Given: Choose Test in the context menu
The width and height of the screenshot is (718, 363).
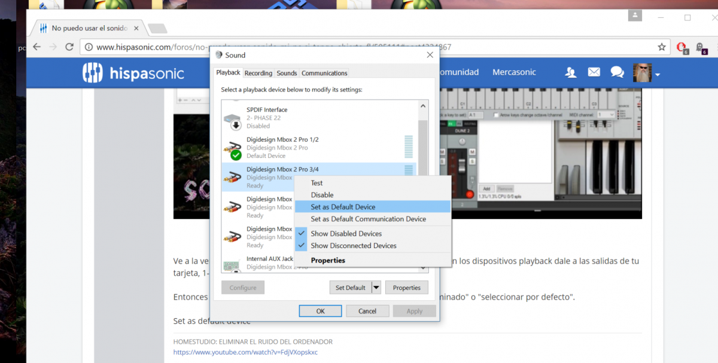Looking at the screenshot, I should (373, 183).
